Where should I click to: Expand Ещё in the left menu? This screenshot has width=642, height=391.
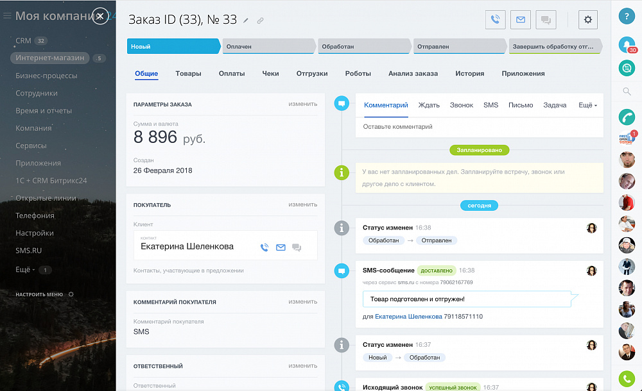[x=25, y=269]
